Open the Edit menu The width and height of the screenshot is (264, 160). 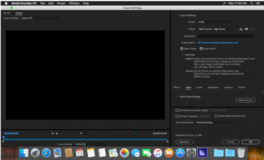[51, 3]
